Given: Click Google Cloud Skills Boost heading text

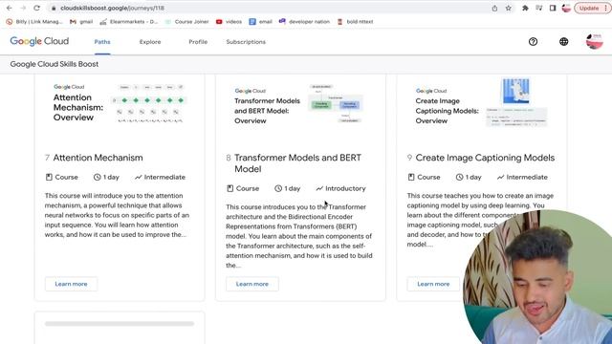Looking at the screenshot, I should coord(55,64).
